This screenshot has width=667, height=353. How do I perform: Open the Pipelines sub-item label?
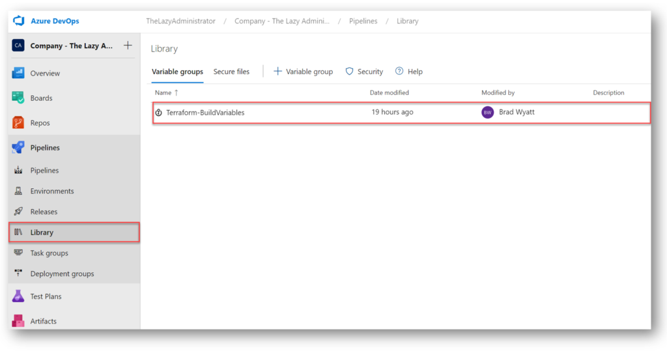pos(44,171)
